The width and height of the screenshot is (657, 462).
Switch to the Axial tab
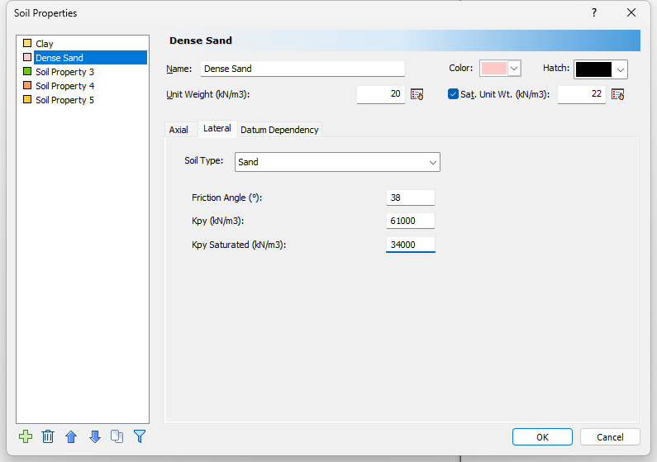[x=179, y=130]
